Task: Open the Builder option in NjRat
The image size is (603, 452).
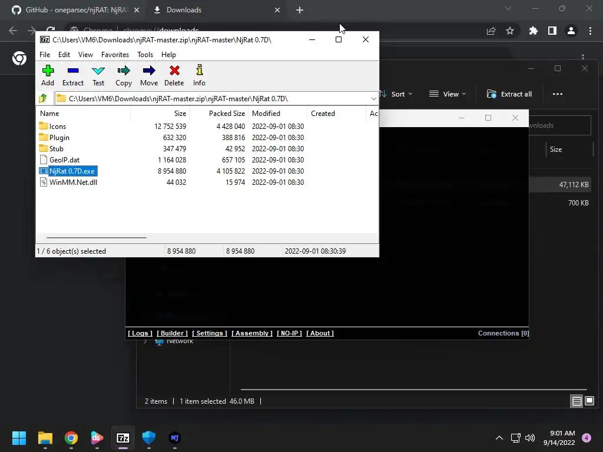Action: (173, 333)
